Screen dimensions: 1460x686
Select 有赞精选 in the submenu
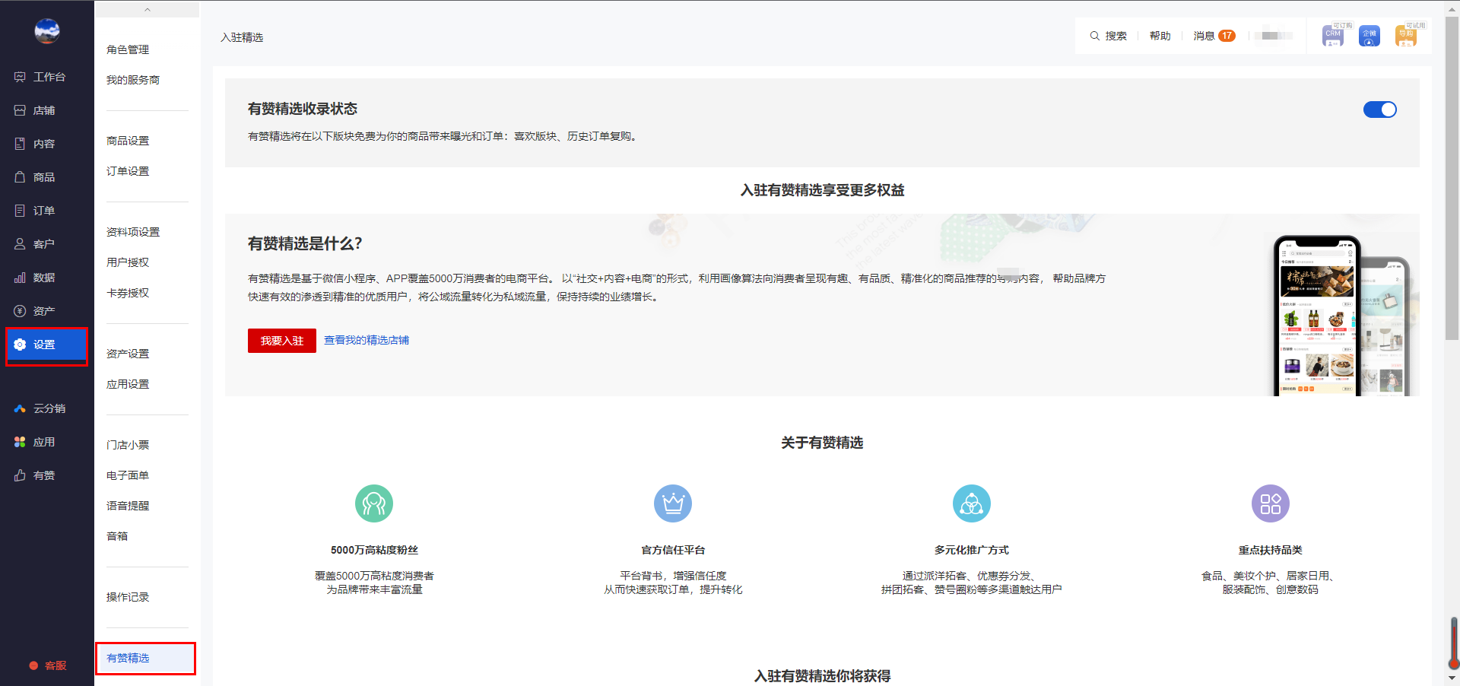[146, 658]
